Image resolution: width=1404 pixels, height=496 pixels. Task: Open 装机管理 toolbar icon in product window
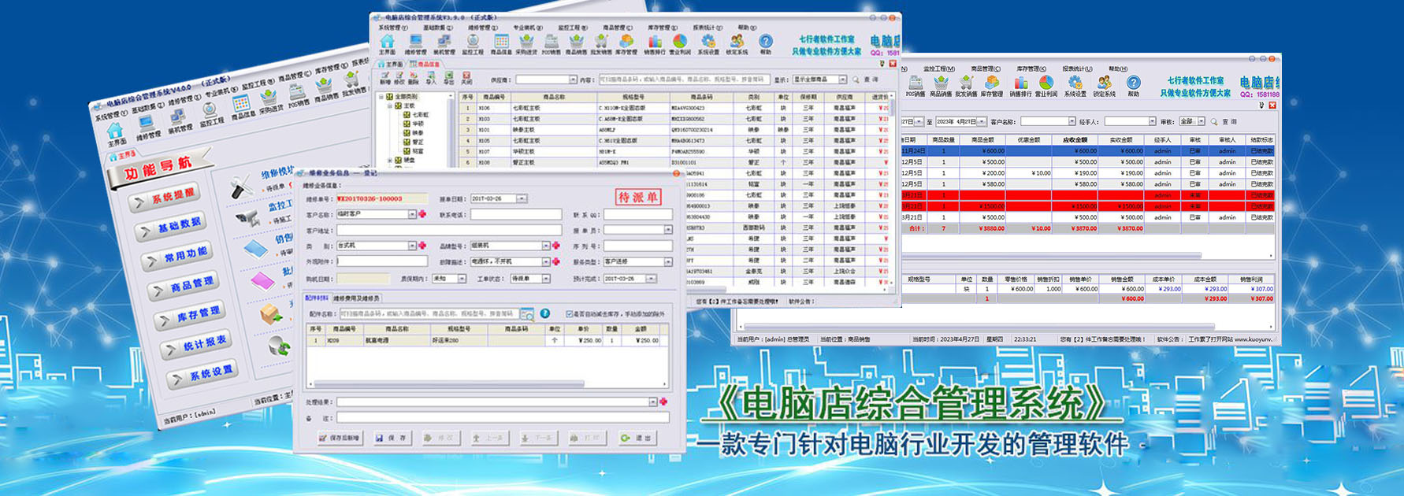click(x=444, y=44)
